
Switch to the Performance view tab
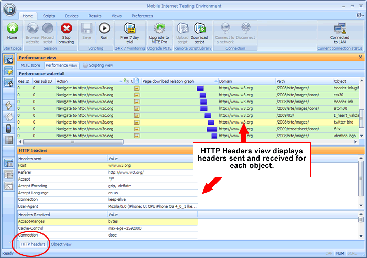click(x=61, y=65)
